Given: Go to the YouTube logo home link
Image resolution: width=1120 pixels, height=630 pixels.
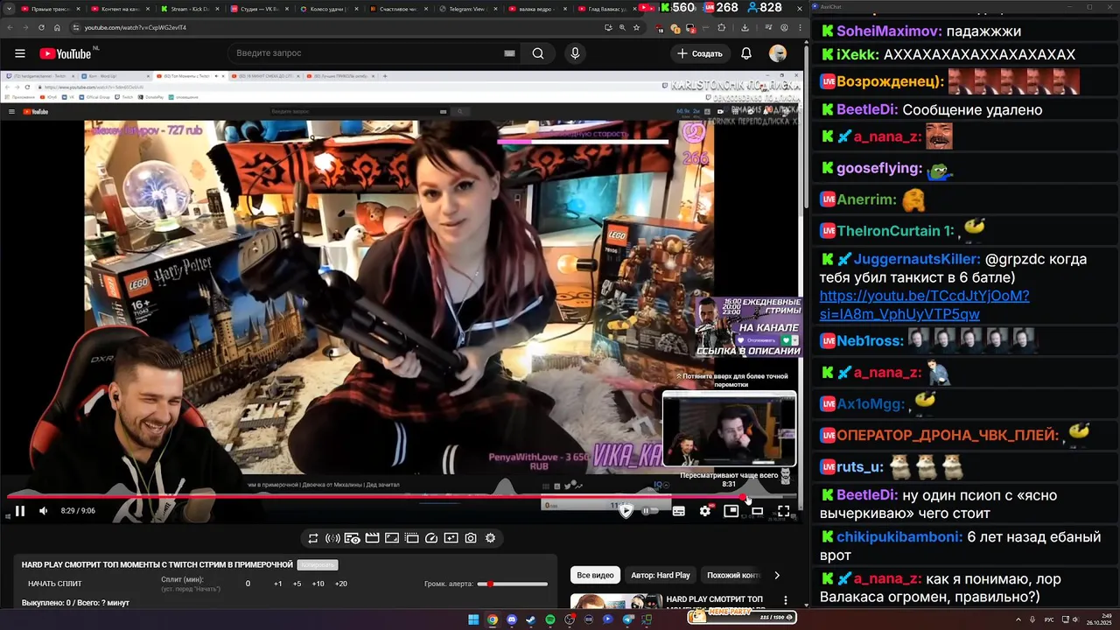Looking at the screenshot, I should (66, 53).
